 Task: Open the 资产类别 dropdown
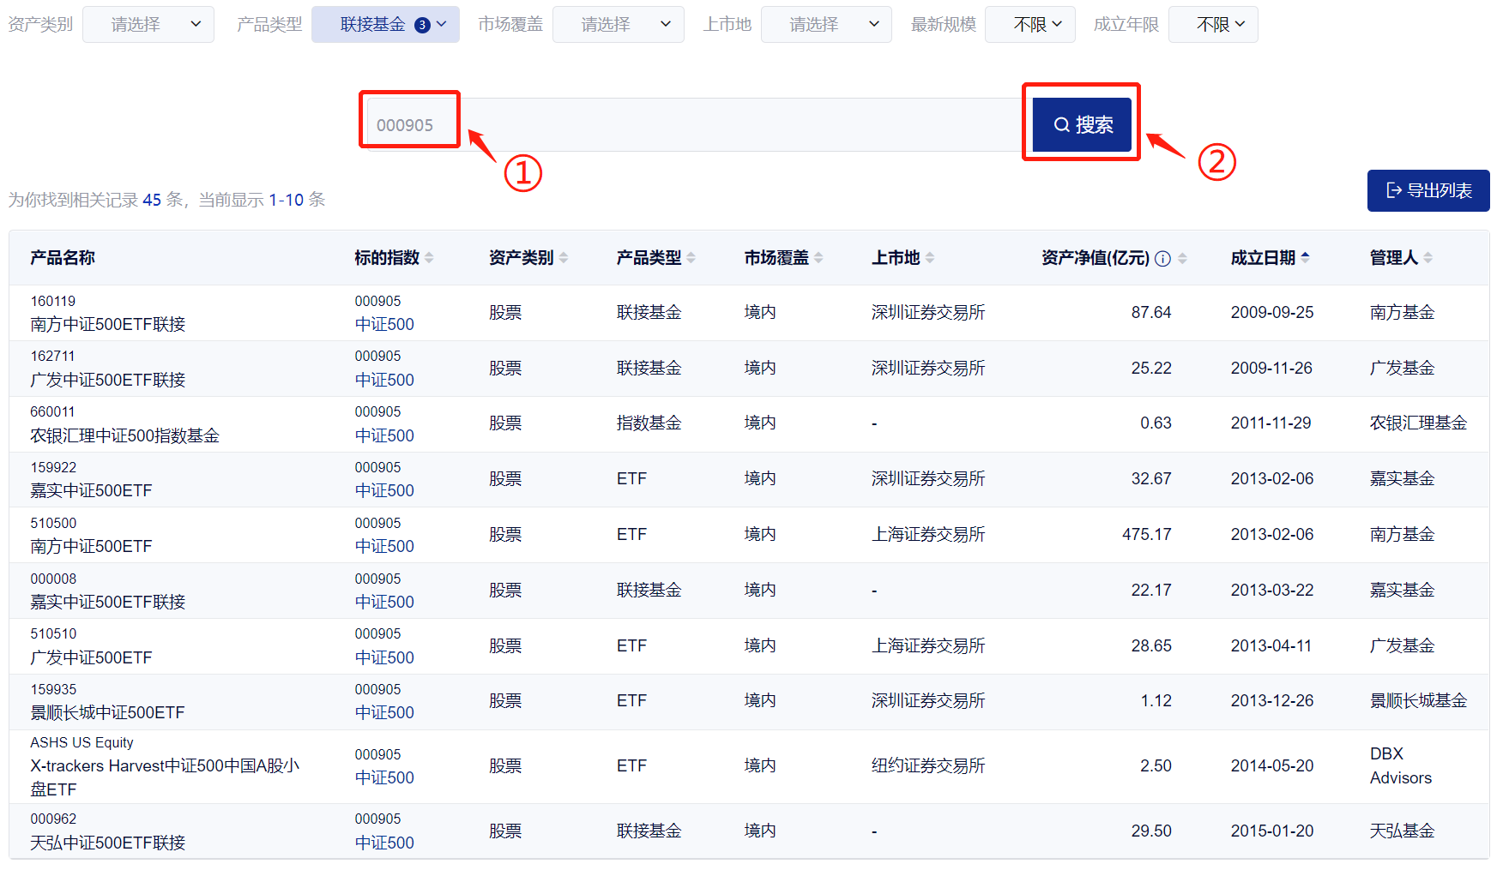148,25
